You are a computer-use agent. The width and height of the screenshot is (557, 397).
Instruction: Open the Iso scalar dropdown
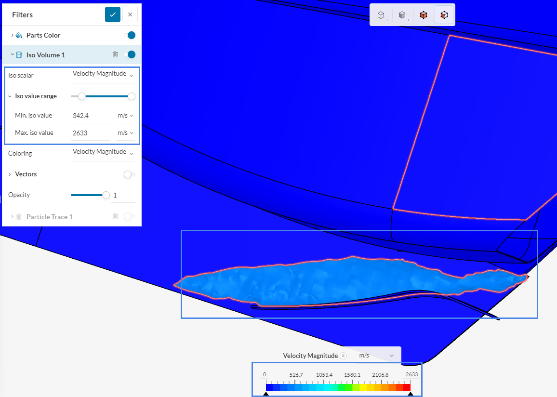point(103,74)
